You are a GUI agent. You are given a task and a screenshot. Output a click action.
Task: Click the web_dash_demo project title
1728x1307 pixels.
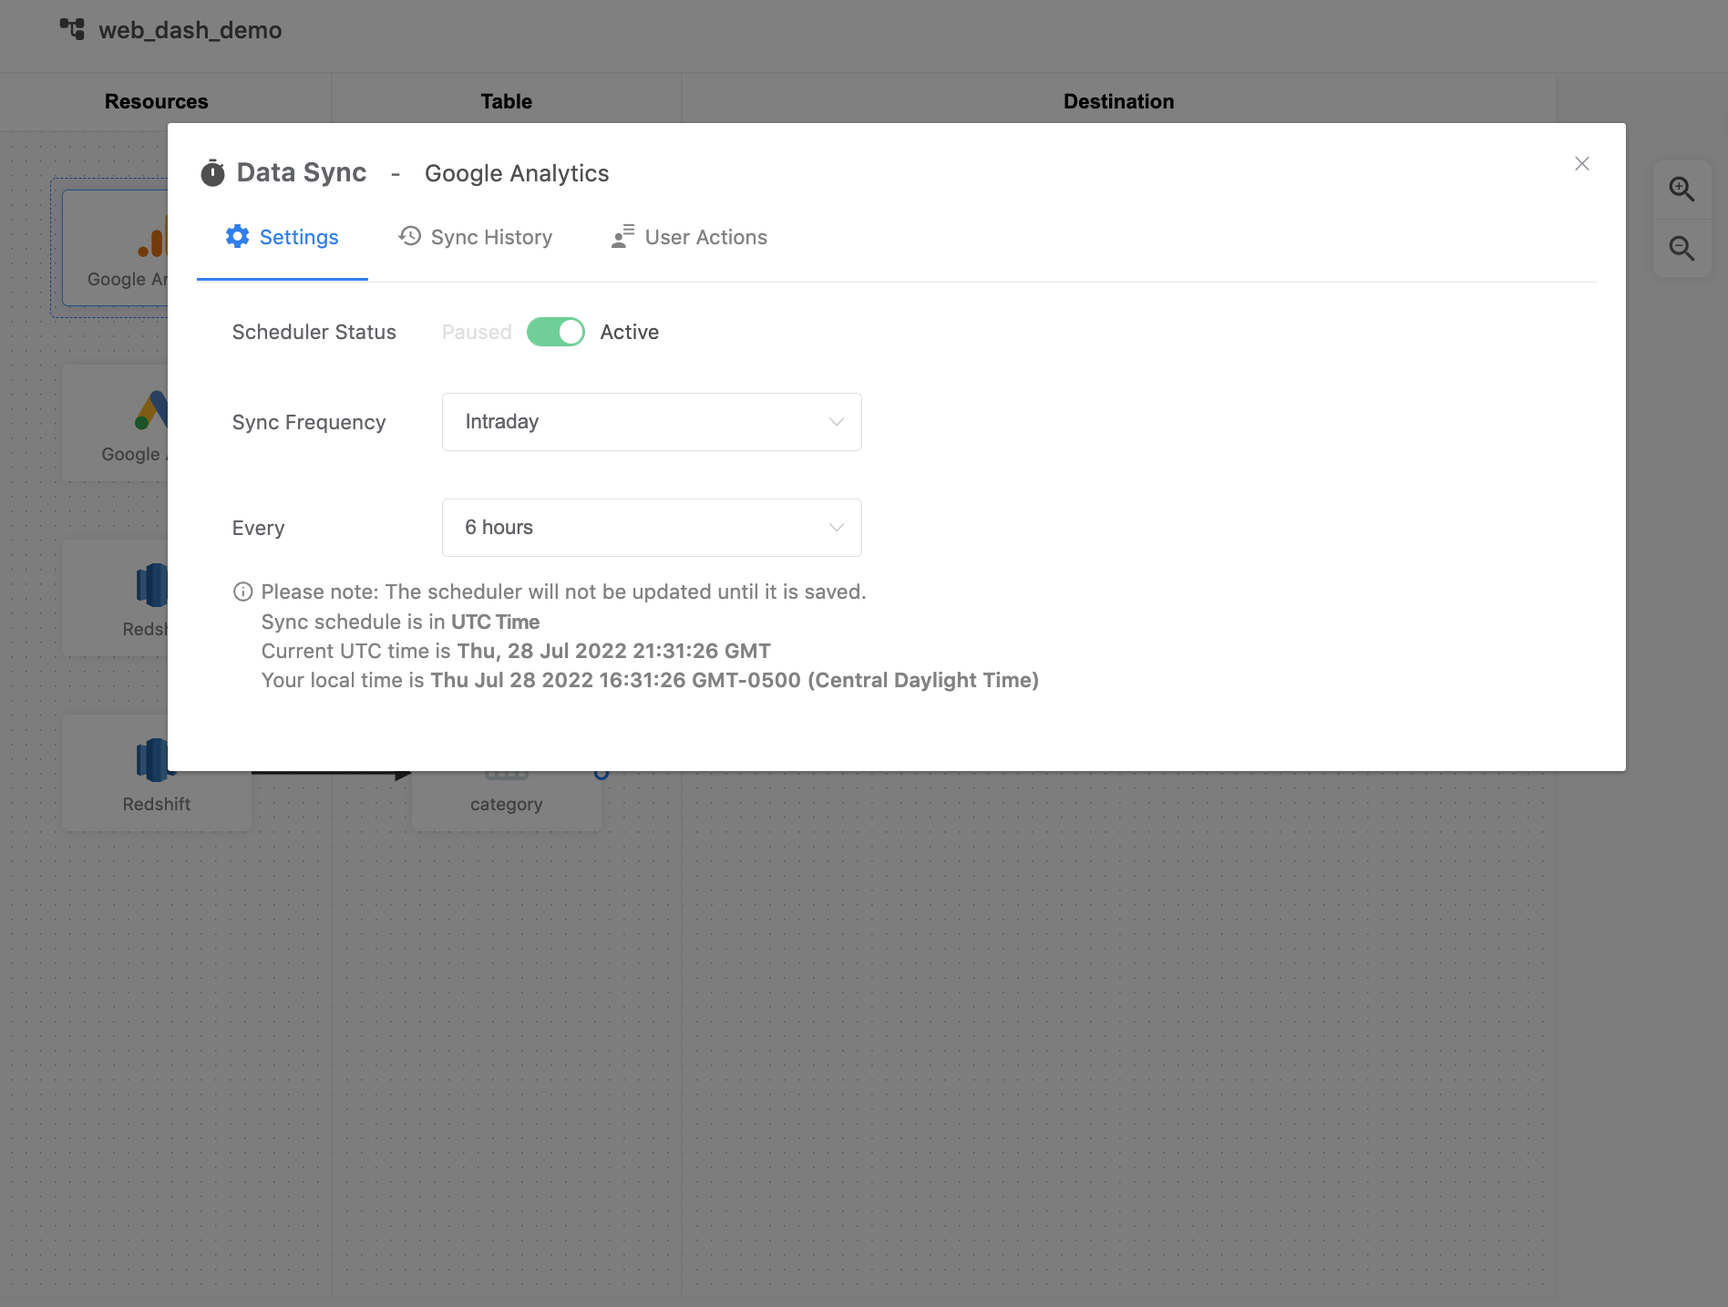coord(190,30)
